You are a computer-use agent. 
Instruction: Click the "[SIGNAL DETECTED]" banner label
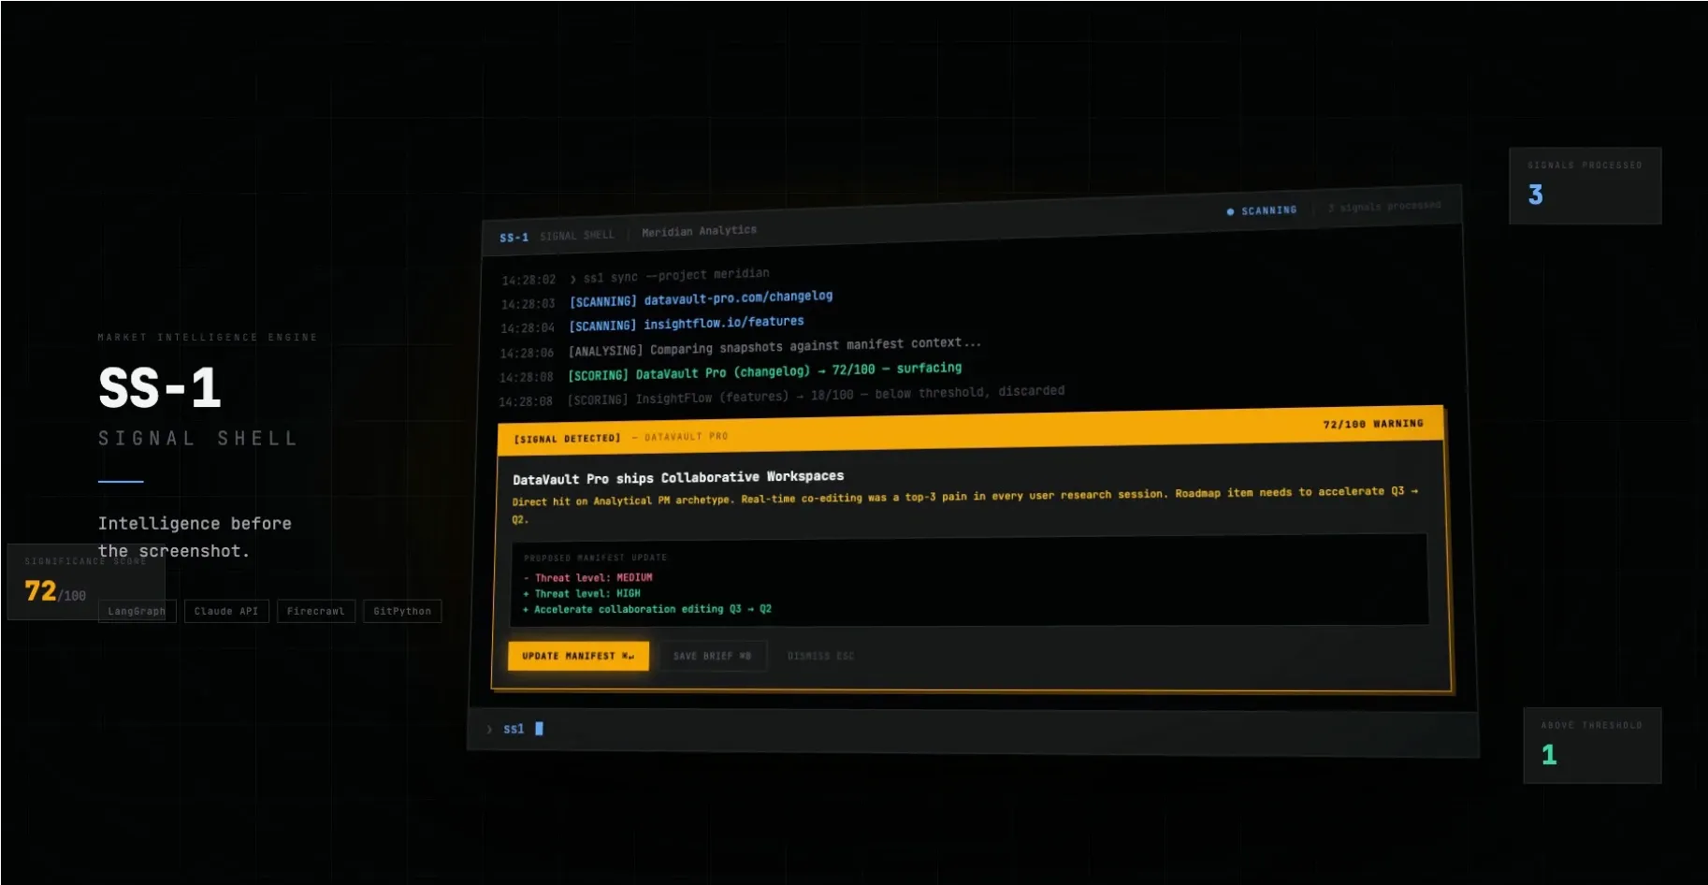tap(567, 438)
